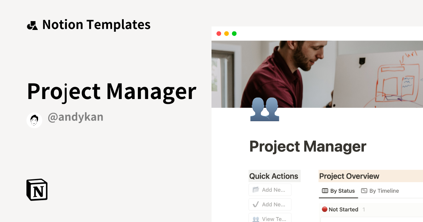
Task: Close the window with the red button
Action: click(219, 33)
